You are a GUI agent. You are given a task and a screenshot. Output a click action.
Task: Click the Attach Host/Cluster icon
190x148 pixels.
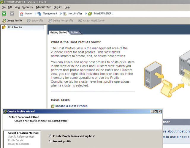click(x=80, y=21)
